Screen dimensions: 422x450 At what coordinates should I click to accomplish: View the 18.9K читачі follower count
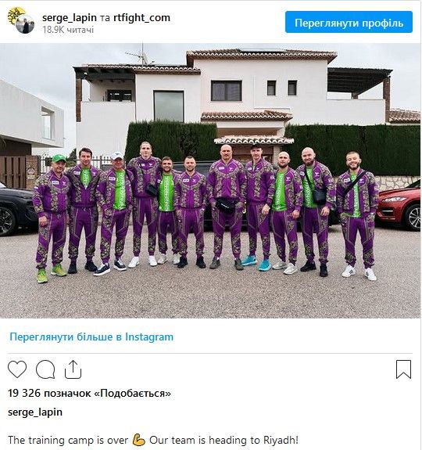[68, 30]
